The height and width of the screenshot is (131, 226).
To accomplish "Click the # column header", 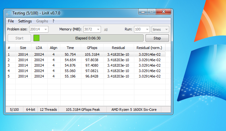I will pos(11,48).
